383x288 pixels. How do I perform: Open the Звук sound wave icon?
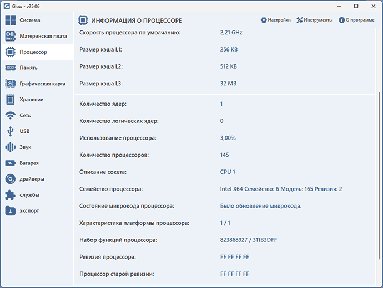[10, 147]
